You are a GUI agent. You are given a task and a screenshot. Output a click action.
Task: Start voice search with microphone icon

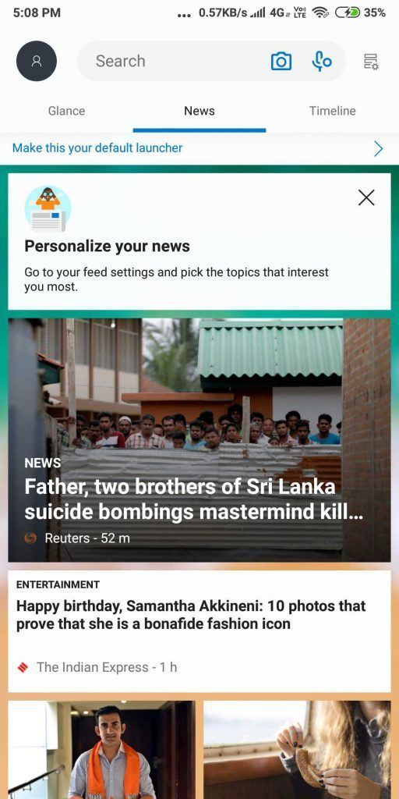pos(321,61)
